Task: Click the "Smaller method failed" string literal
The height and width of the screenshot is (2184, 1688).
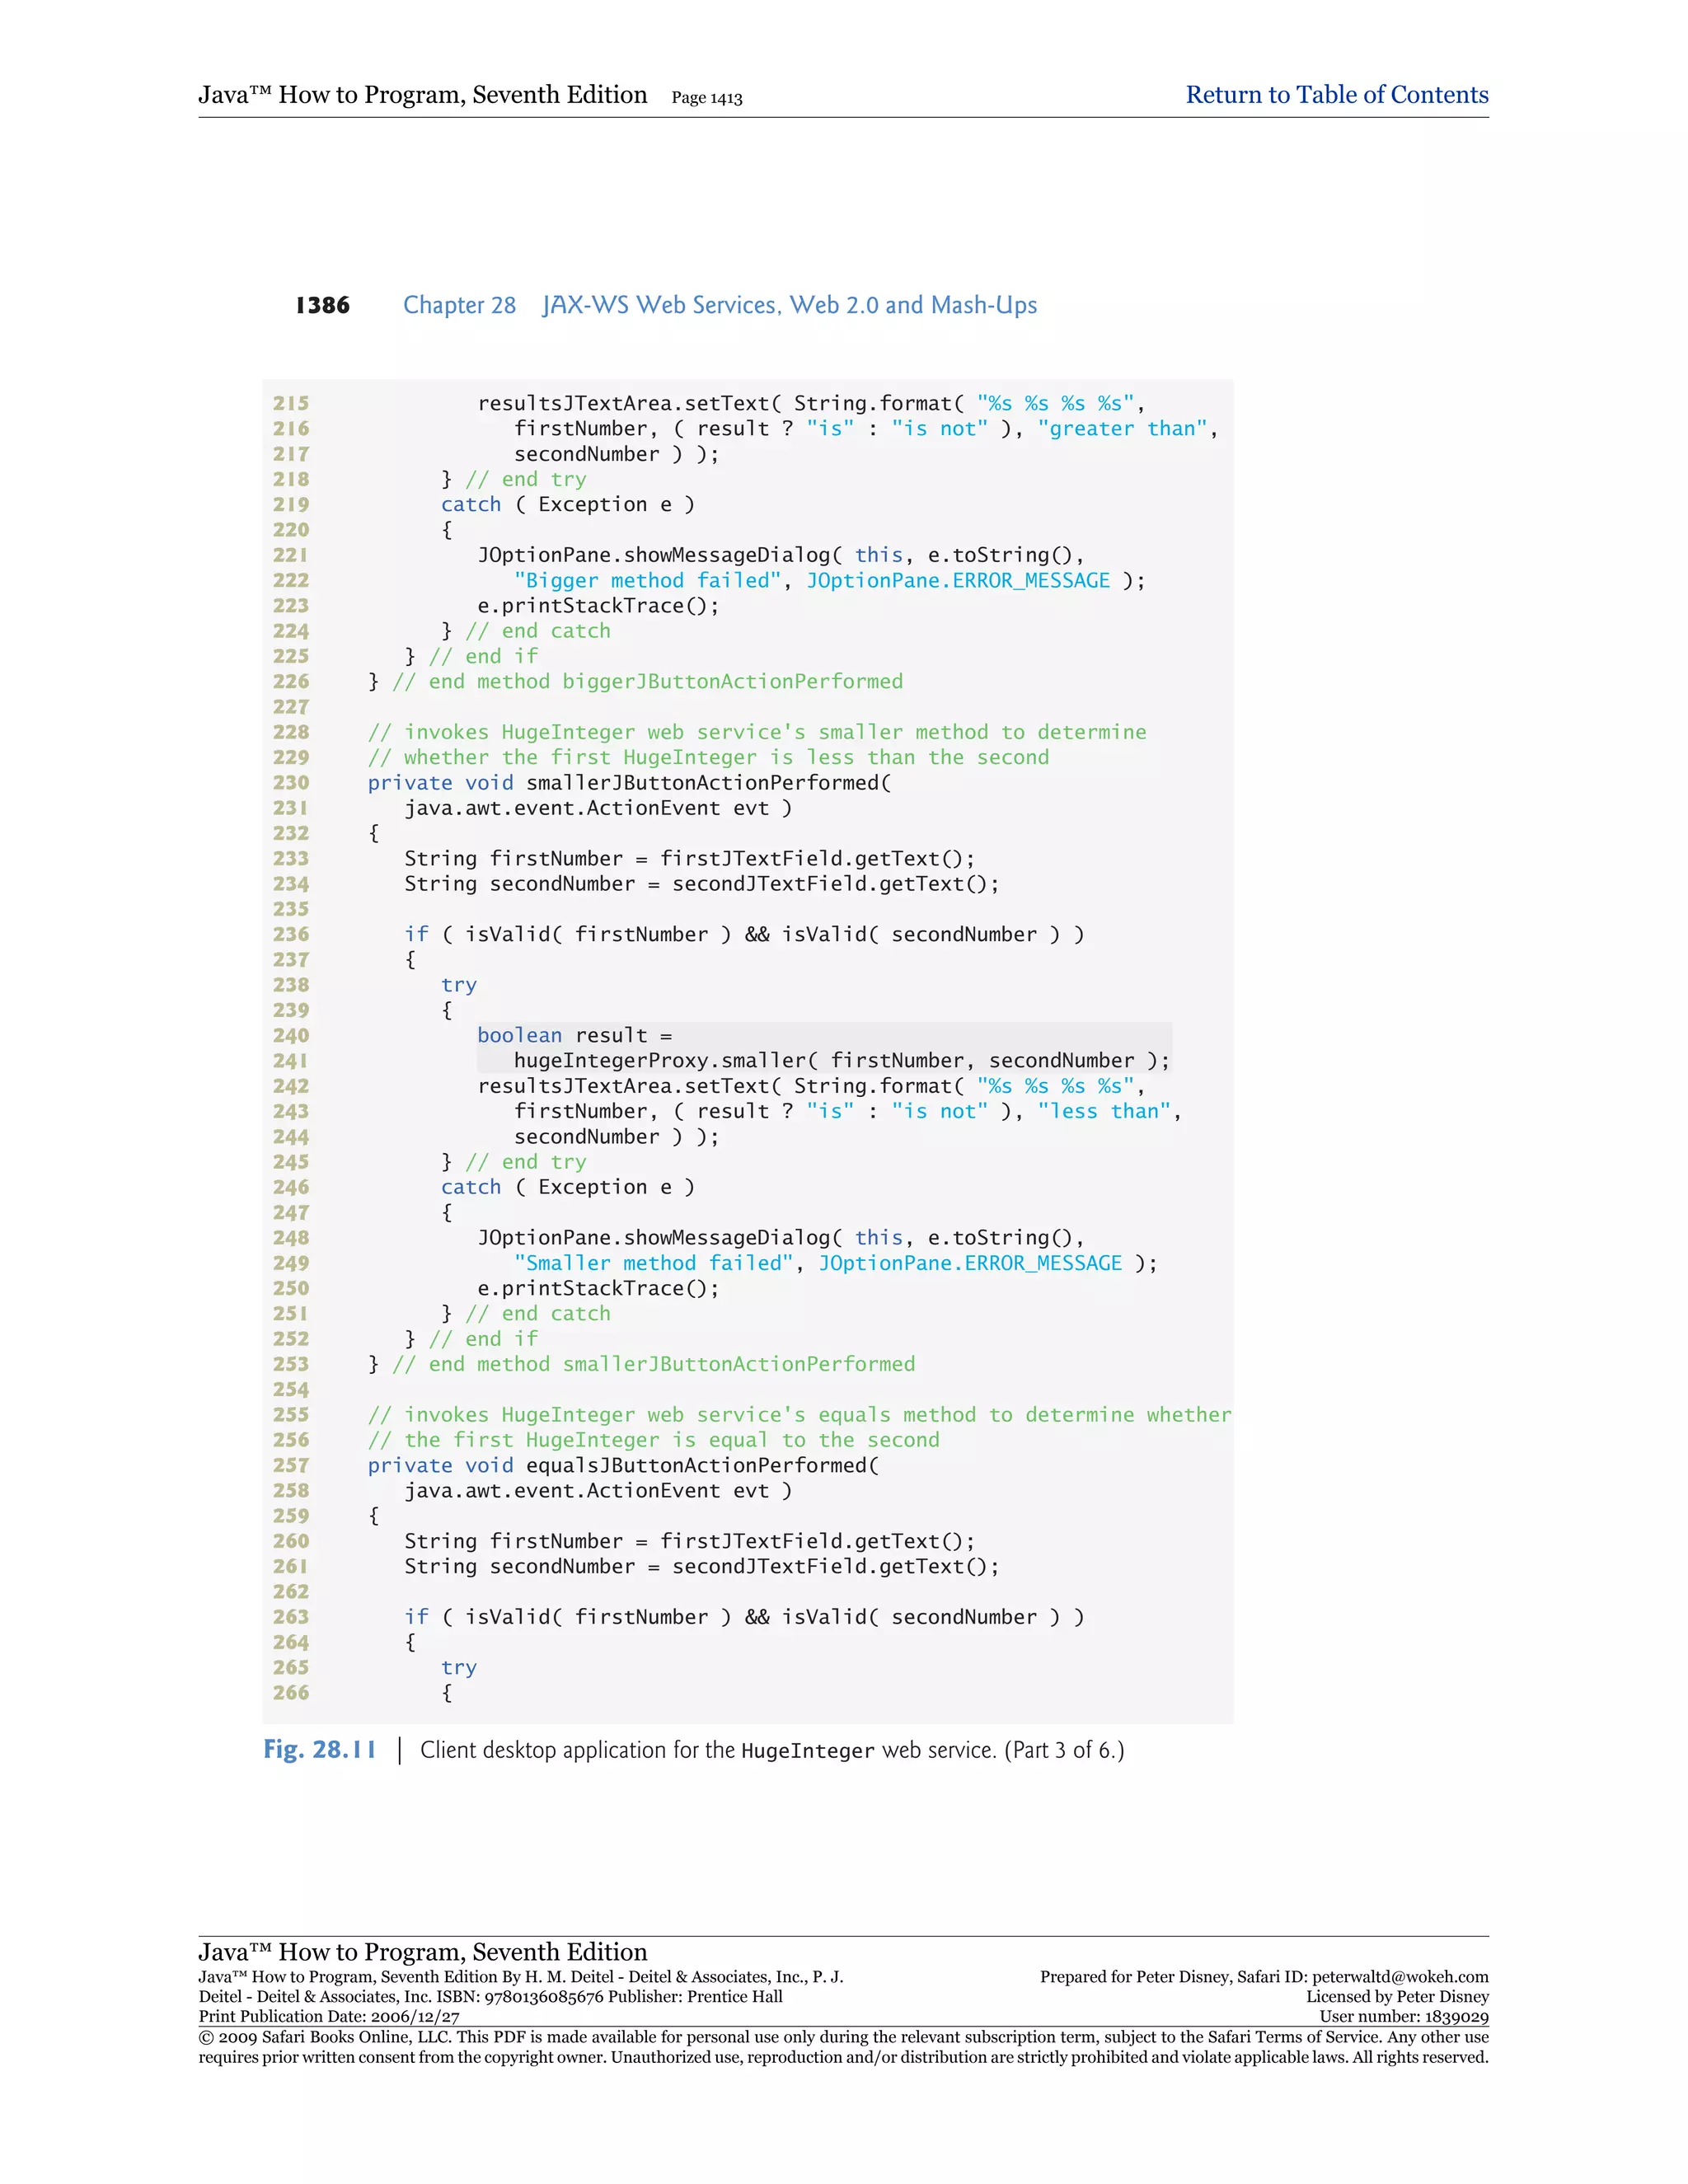Action: tap(653, 1263)
